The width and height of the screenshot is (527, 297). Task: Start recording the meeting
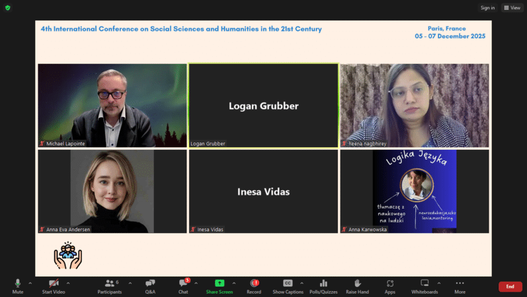click(254, 285)
